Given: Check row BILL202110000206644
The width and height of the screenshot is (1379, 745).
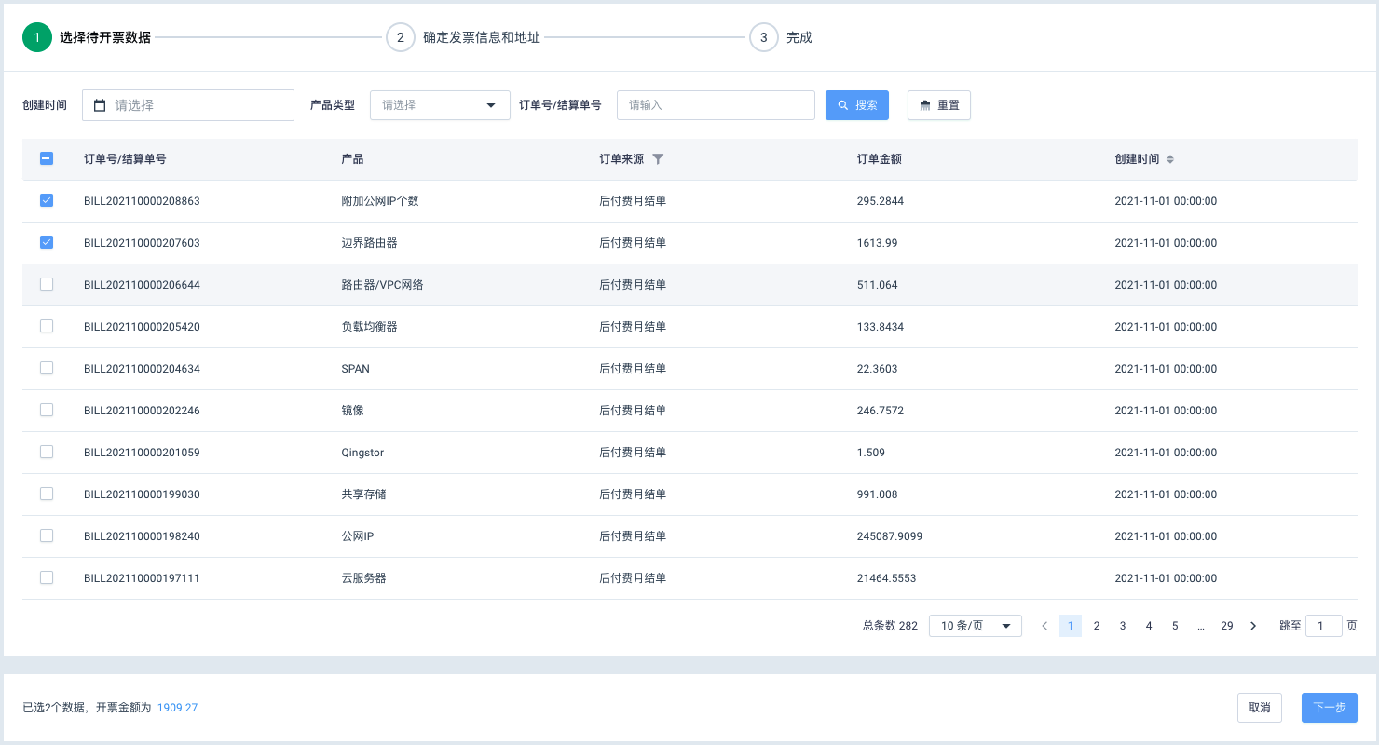Looking at the screenshot, I should 47,284.
